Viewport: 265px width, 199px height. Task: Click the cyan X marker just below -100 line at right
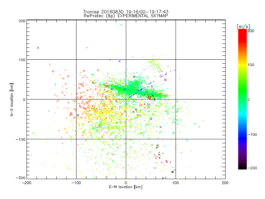click(187, 140)
